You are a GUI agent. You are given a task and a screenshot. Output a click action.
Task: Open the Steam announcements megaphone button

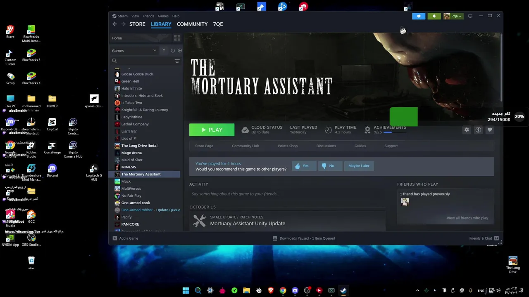419,16
